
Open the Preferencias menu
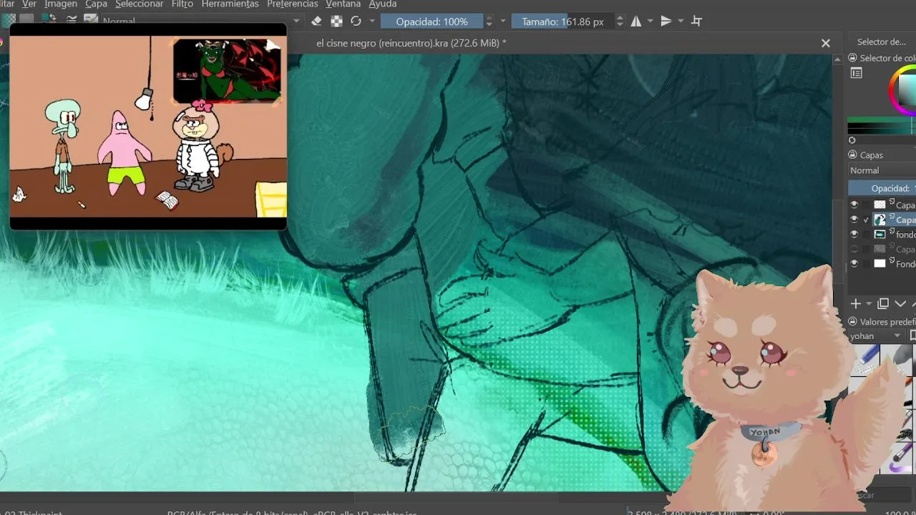292,4
